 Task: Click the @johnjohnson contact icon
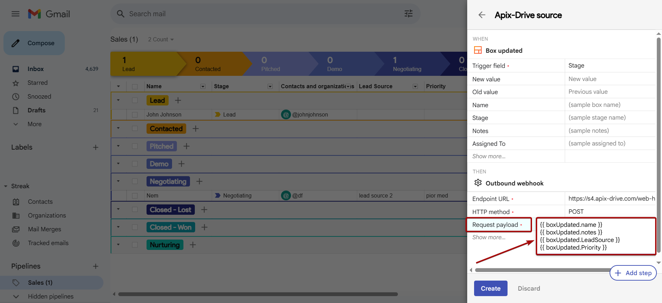286,114
